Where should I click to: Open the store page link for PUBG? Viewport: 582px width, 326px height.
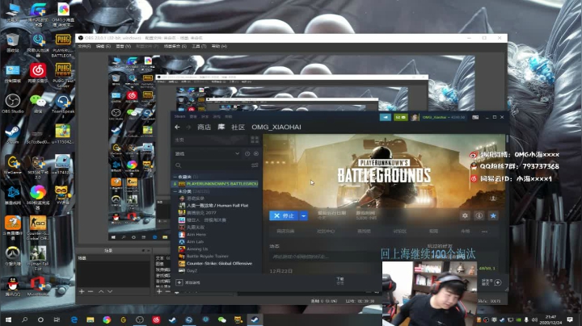pyautogui.click(x=285, y=231)
